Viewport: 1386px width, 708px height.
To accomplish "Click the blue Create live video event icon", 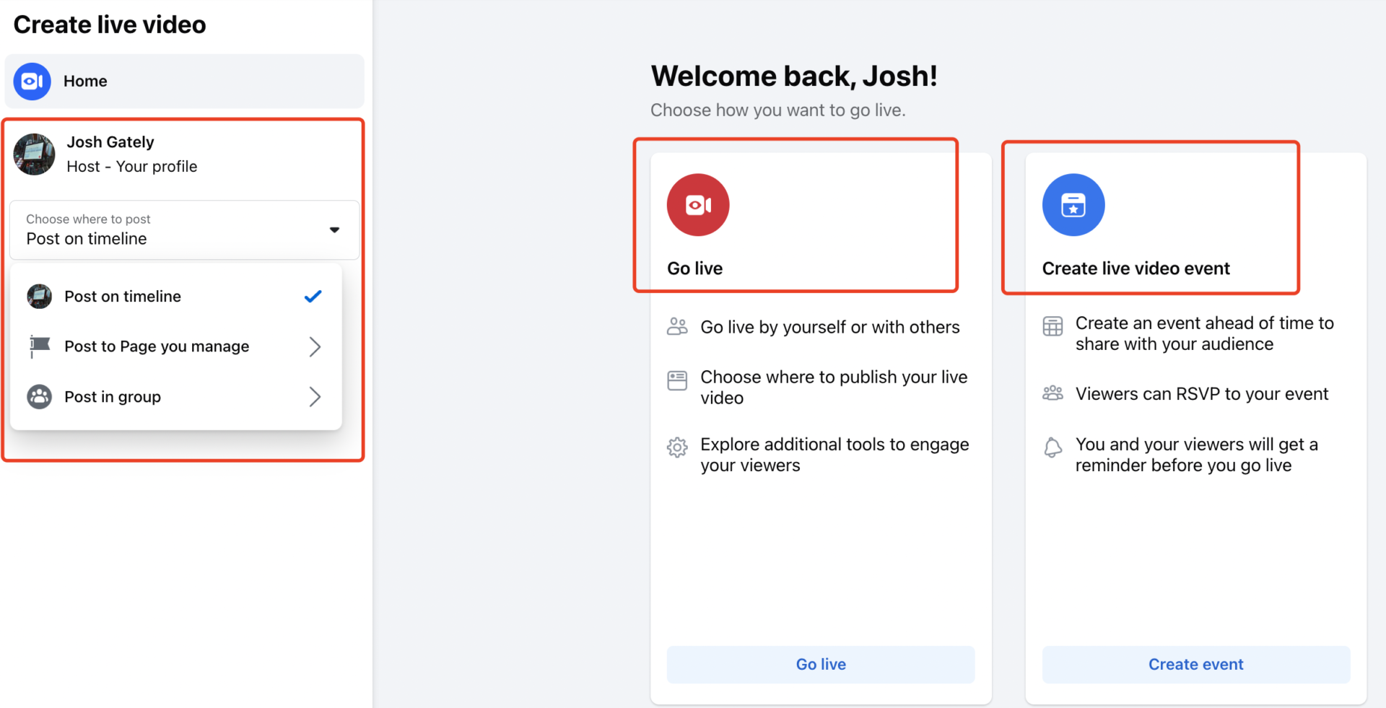I will (1073, 204).
